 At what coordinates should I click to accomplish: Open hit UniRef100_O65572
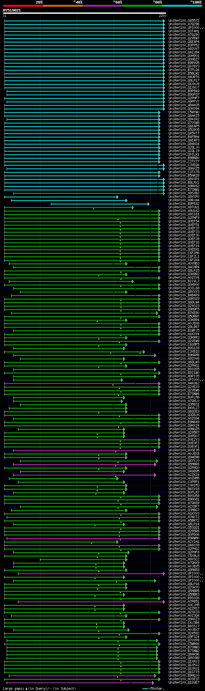click(184, 21)
